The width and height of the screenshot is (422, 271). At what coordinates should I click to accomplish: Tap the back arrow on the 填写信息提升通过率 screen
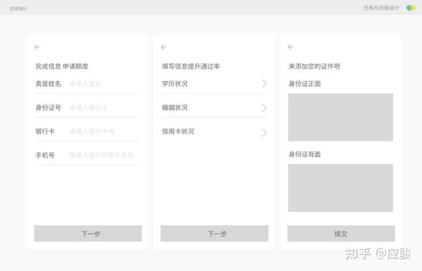[164, 47]
